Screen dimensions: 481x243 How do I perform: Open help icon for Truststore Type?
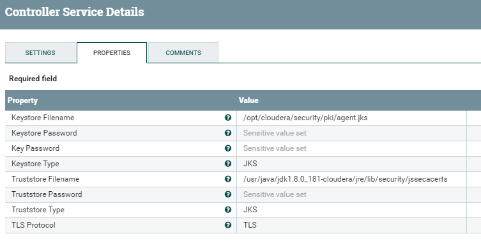tap(228, 210)
